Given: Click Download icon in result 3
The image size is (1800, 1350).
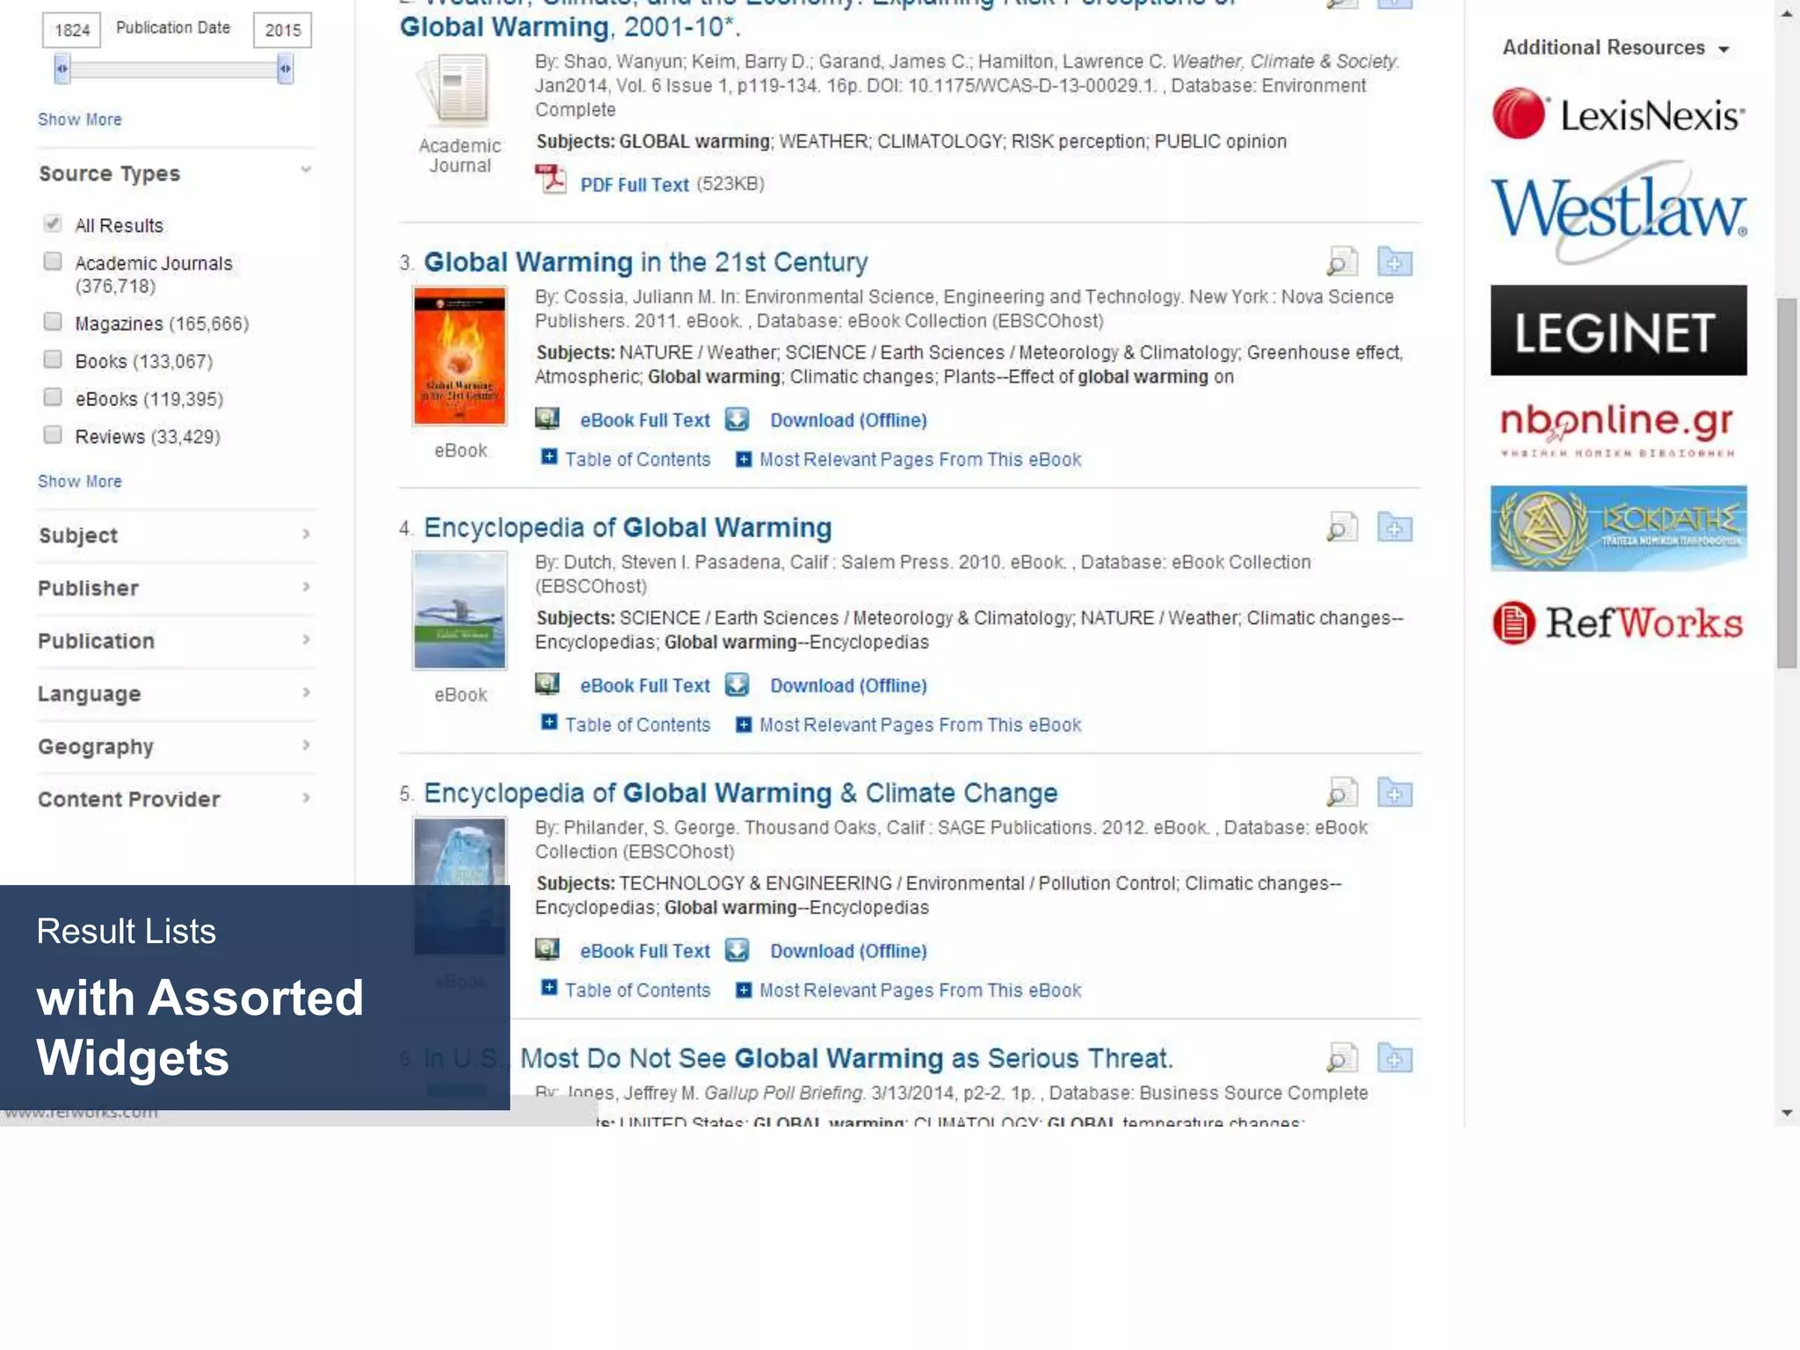Looking at the screenshot, I should 737,419.
